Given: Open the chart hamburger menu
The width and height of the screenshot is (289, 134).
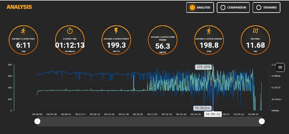Looking at the screenshot, I should click(x=280, y=67).
